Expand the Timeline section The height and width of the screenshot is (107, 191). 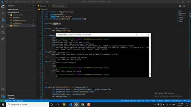[11, 98]
